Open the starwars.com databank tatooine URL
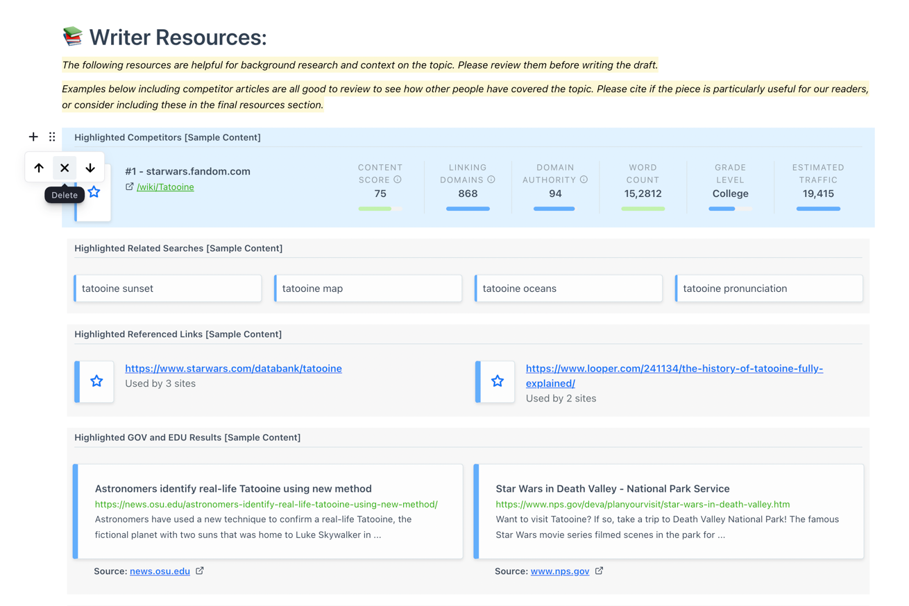Screen dimensions: 909x606 click(233, 368)
